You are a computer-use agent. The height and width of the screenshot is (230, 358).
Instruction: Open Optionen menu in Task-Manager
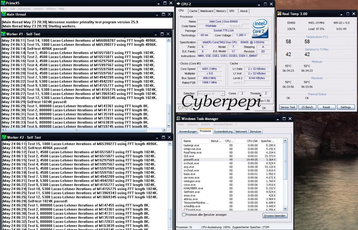coord(193,124)
